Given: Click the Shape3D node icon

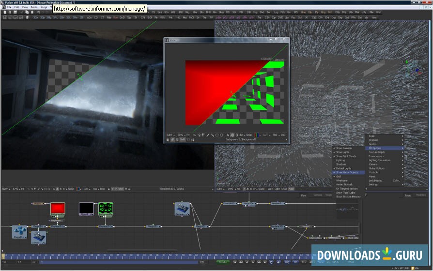Looking at the screenshot, I should click(x=19, y=232).
